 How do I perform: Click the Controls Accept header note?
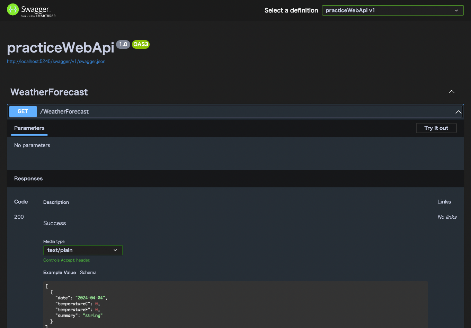click(x=66, y=260)
